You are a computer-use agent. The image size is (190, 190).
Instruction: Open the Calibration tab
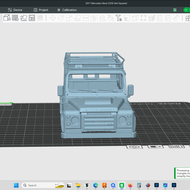[67, 10]
